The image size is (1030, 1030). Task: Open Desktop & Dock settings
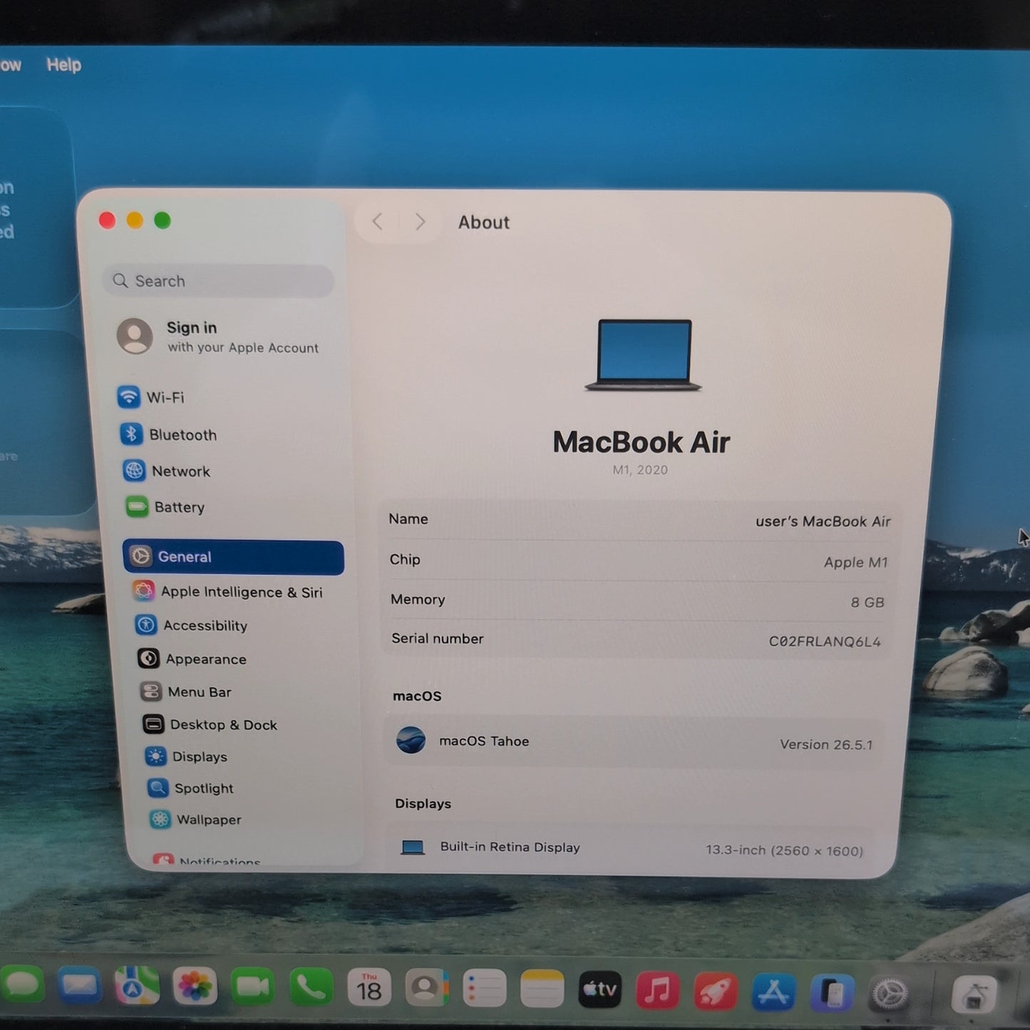tap(210, 724)
